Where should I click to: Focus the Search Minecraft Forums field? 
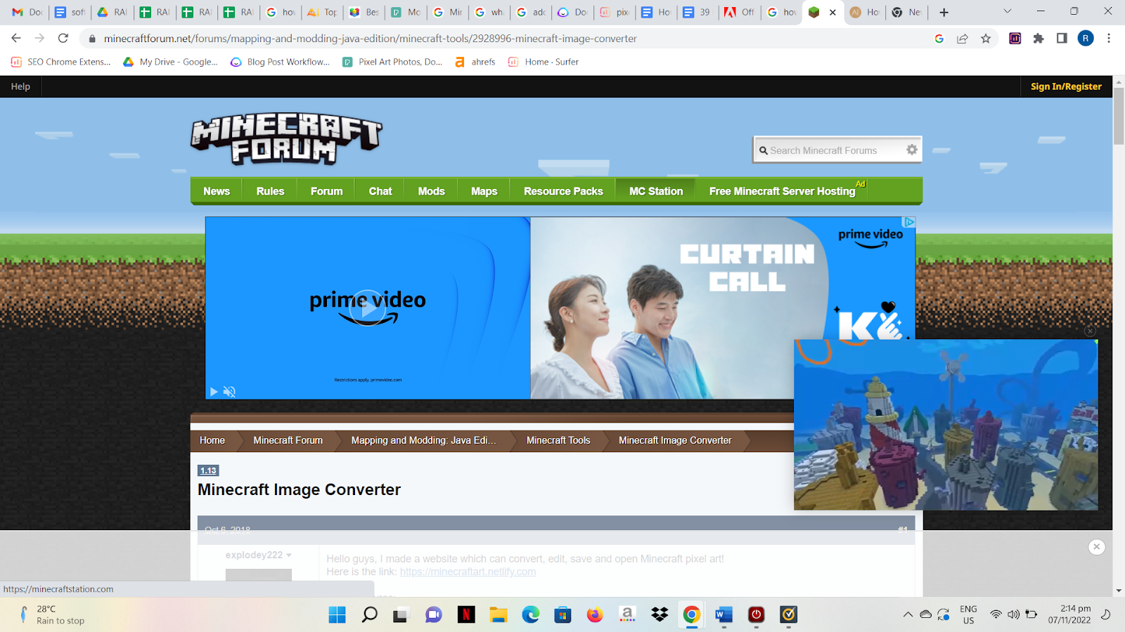pos(830,150)
